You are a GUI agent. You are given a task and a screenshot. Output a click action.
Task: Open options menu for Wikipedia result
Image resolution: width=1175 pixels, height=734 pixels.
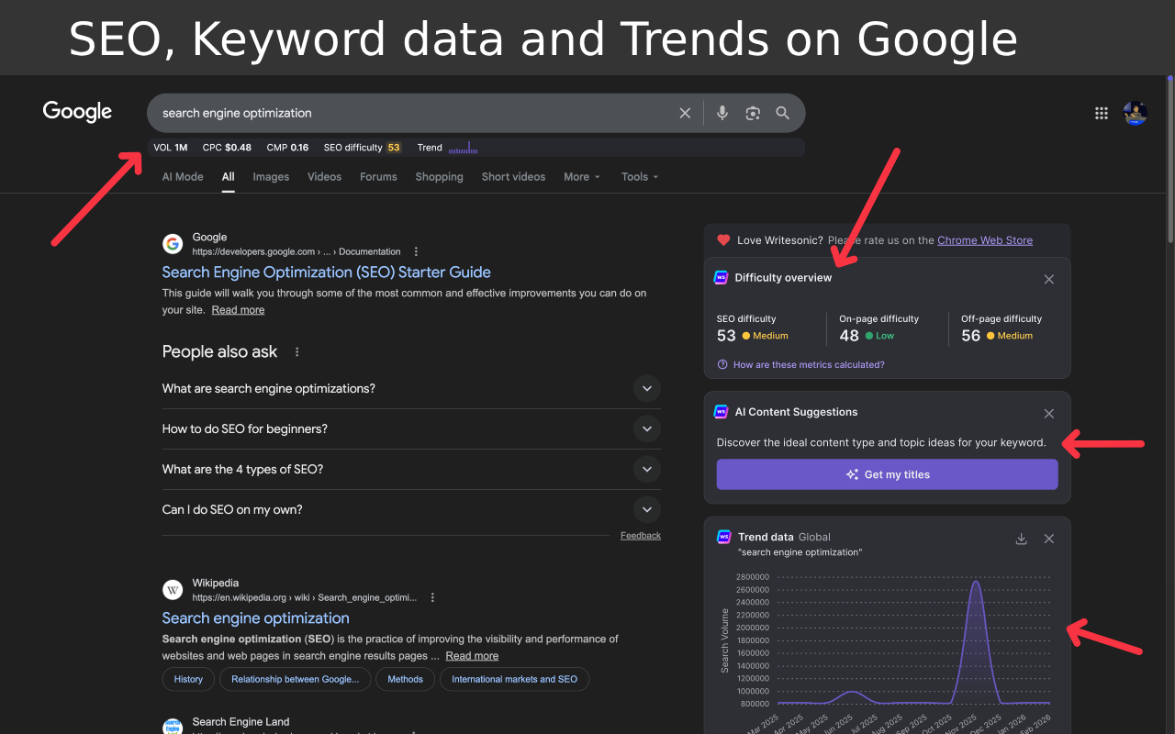click(x=432, y=597)
